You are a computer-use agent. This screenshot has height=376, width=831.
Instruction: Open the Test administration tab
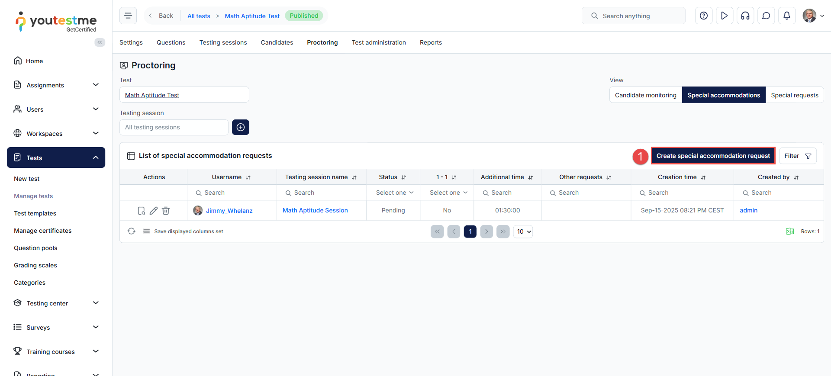[x=379, y=42]
